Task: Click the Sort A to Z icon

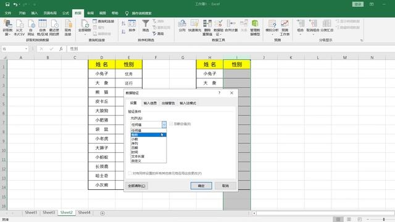Action: point(123,23)
